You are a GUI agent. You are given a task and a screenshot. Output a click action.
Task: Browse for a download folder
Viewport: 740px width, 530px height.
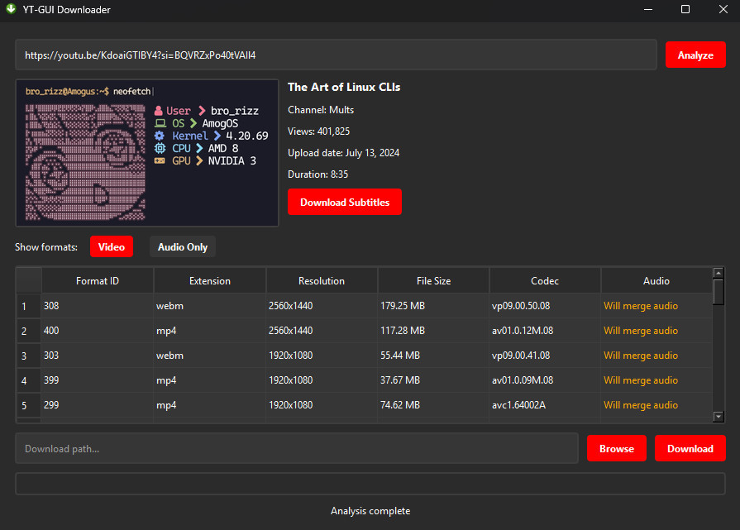coord(616,448)
